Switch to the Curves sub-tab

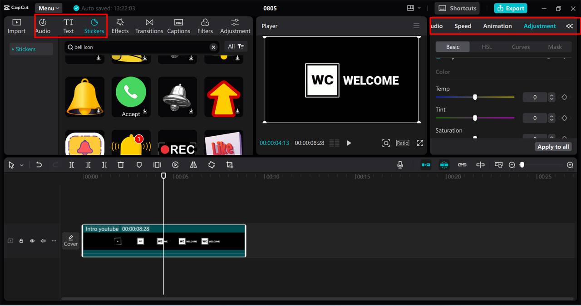point(521,47)
